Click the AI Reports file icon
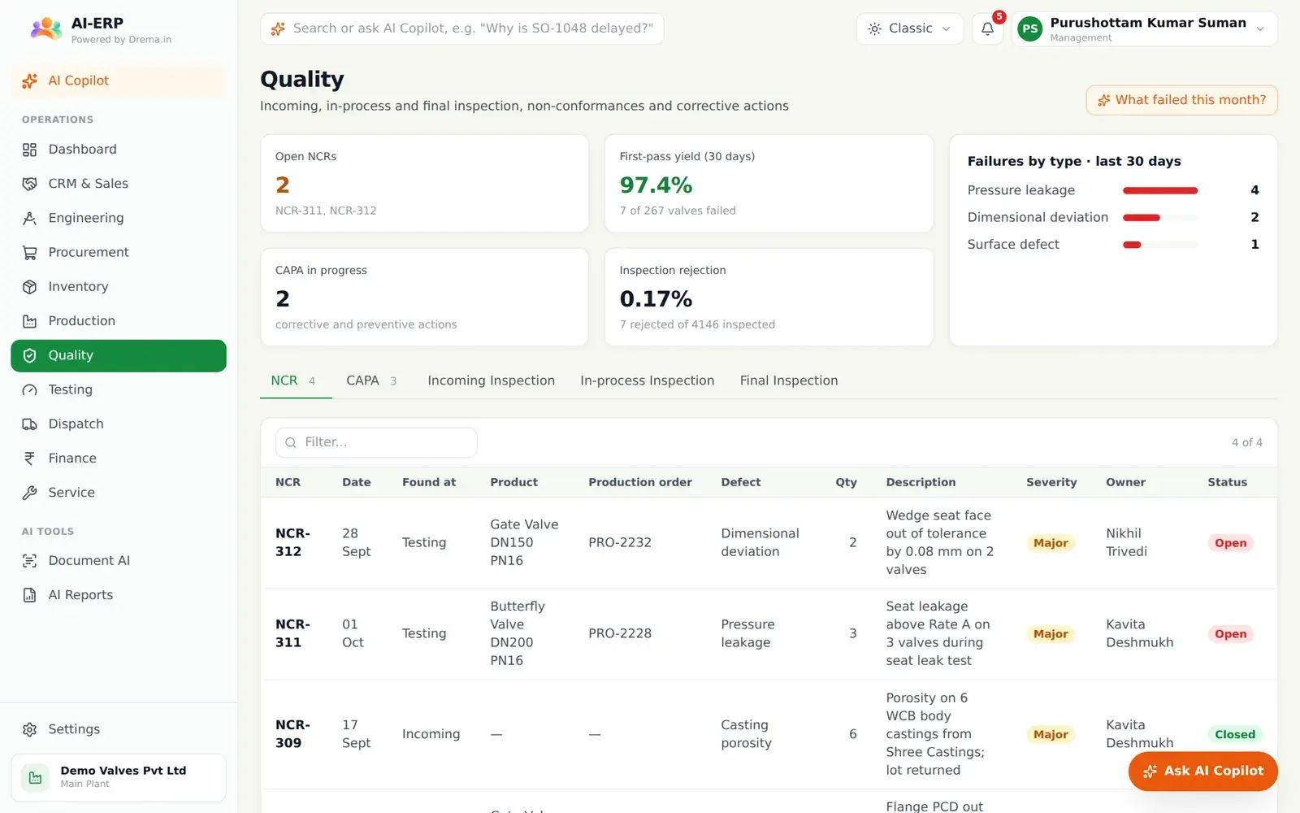Screen dimensions: 1300x813 coord(30,595)
